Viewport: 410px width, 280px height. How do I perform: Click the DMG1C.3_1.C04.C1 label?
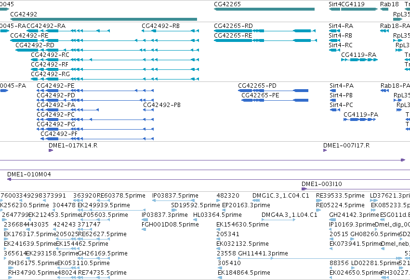(x=281, y=196)
